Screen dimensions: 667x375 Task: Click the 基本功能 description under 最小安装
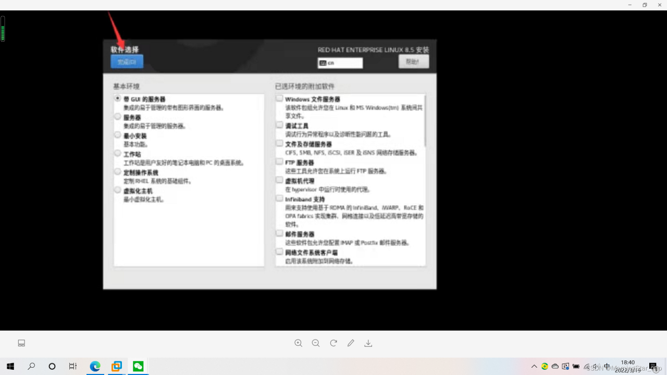click(x=135, y=144)
